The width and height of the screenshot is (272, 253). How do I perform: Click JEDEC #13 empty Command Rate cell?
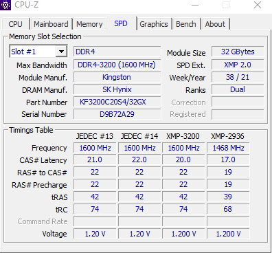coord(95,221)
